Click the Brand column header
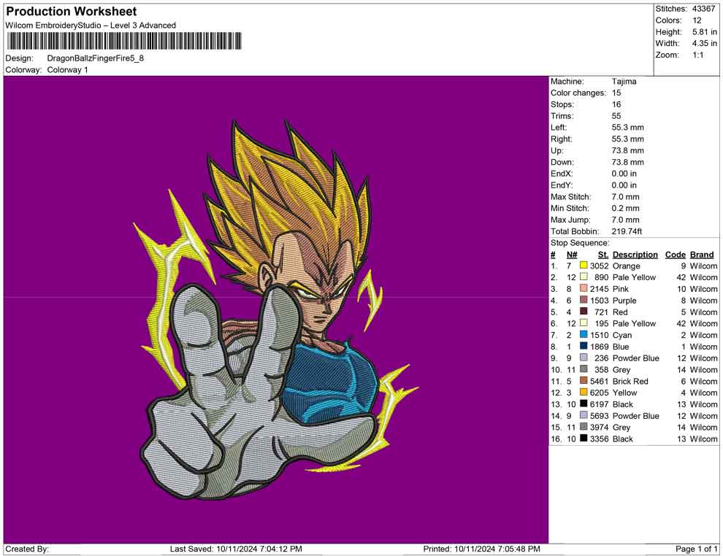The image size is (723, 556). click(x=702, y=255)
